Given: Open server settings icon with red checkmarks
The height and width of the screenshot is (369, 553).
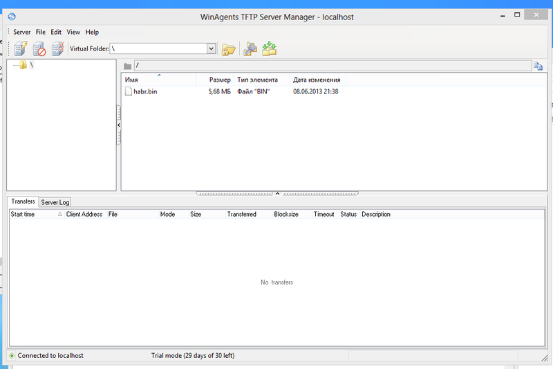Looking at the screenshot, I should pyautogui.click(x=58, y=48).
